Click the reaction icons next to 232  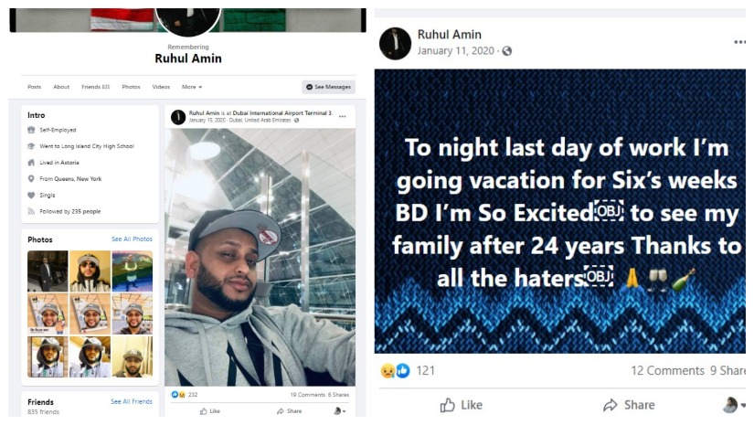point(177,394)
